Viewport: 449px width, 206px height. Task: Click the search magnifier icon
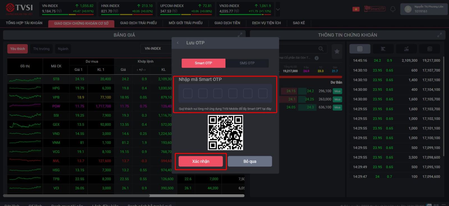pos(321,49)
